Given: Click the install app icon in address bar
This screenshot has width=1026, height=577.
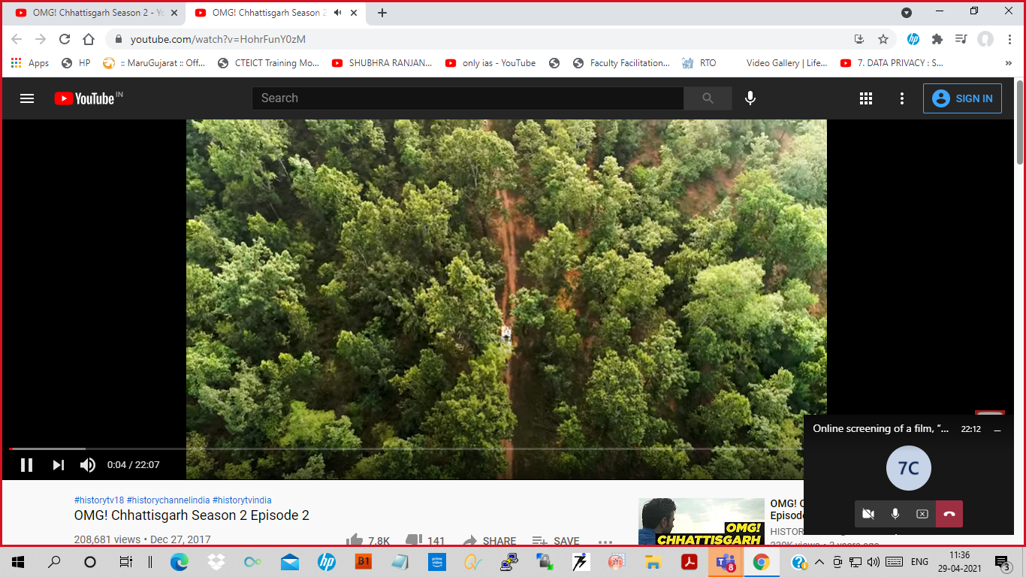Looking at the screenshot, I should coord(859,39).
